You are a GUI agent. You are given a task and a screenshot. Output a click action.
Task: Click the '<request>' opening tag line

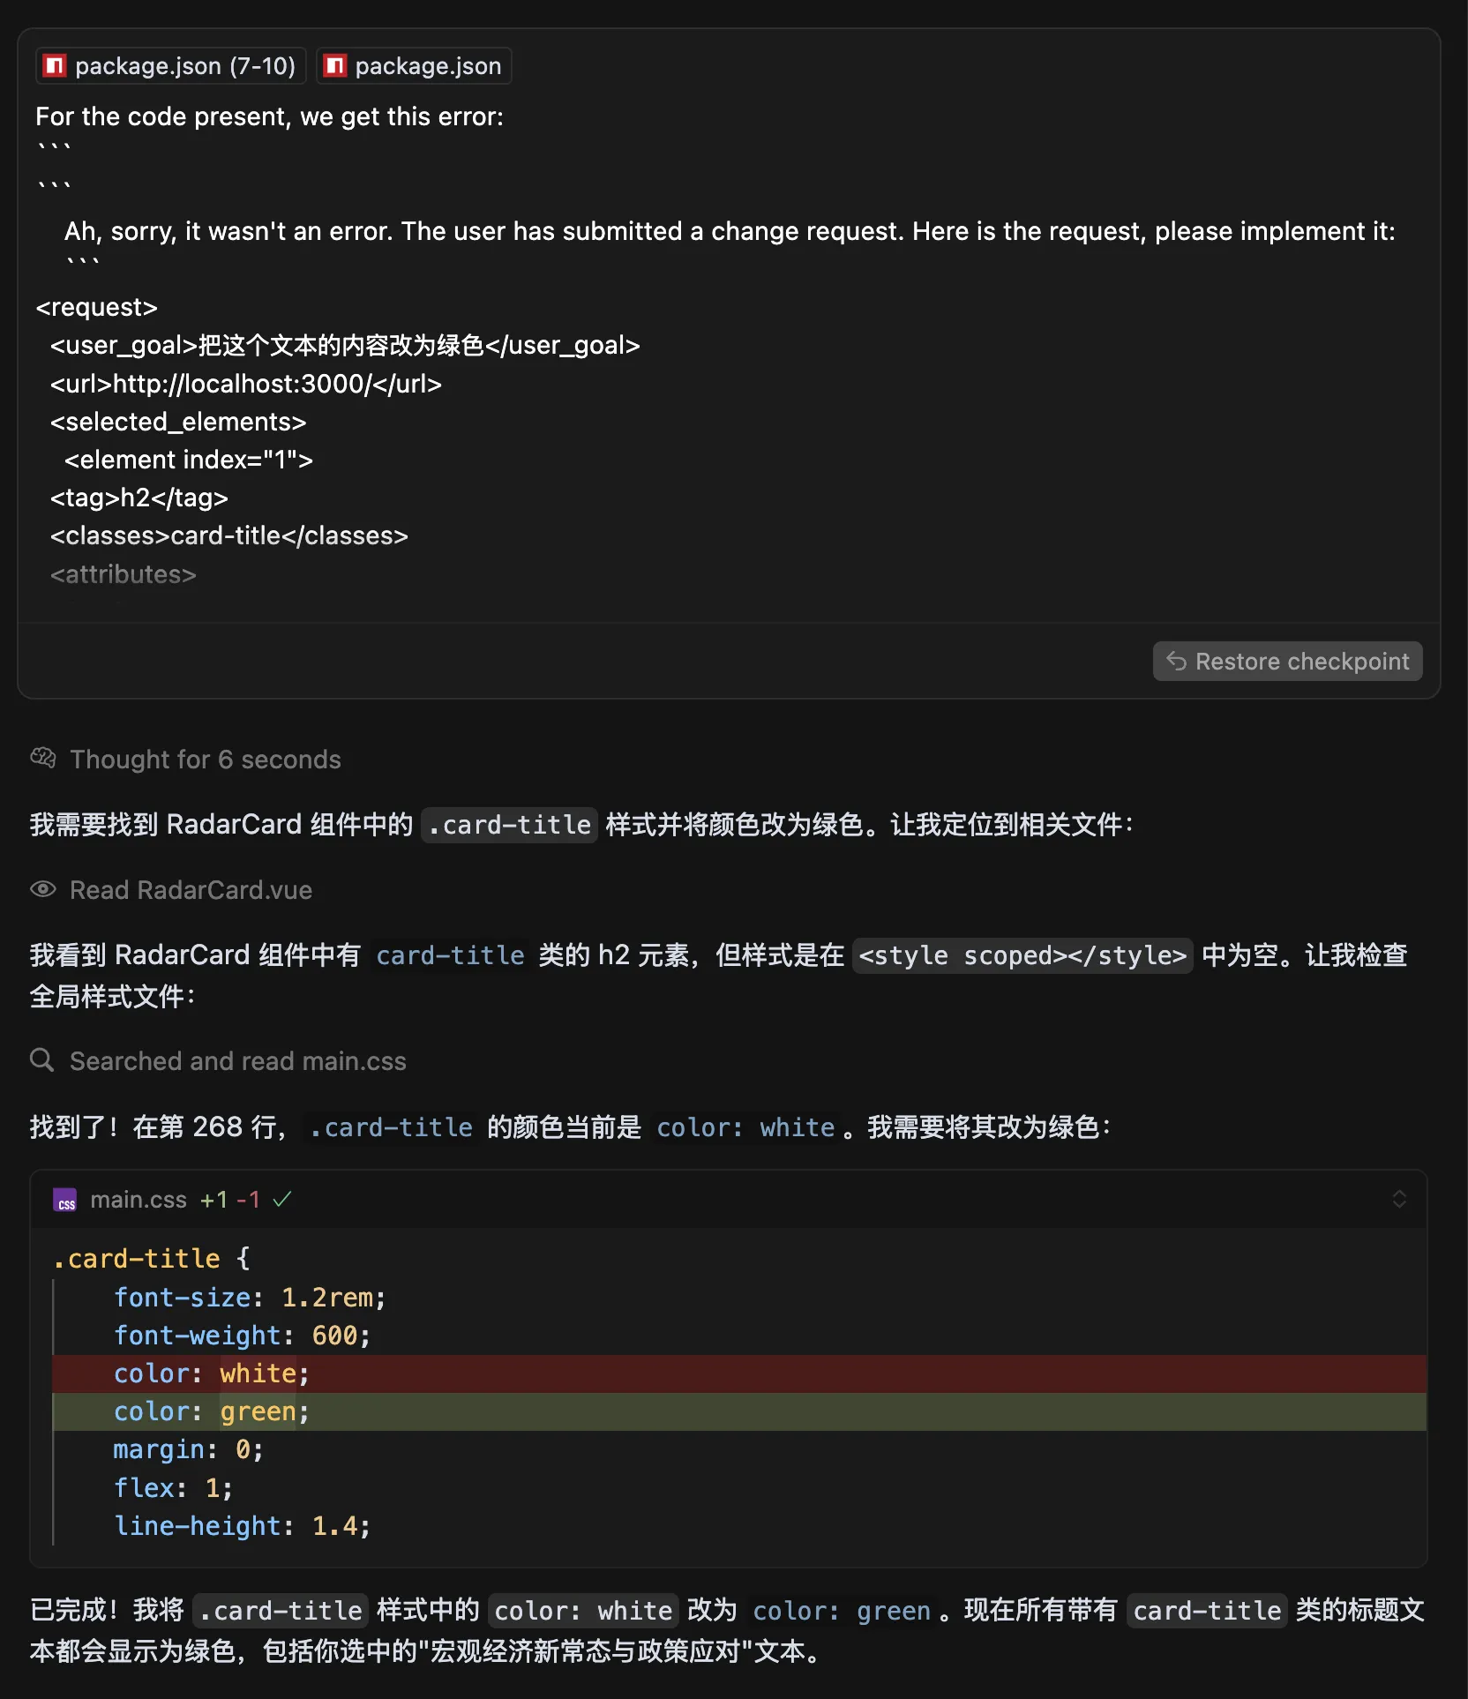coord(97,307)
